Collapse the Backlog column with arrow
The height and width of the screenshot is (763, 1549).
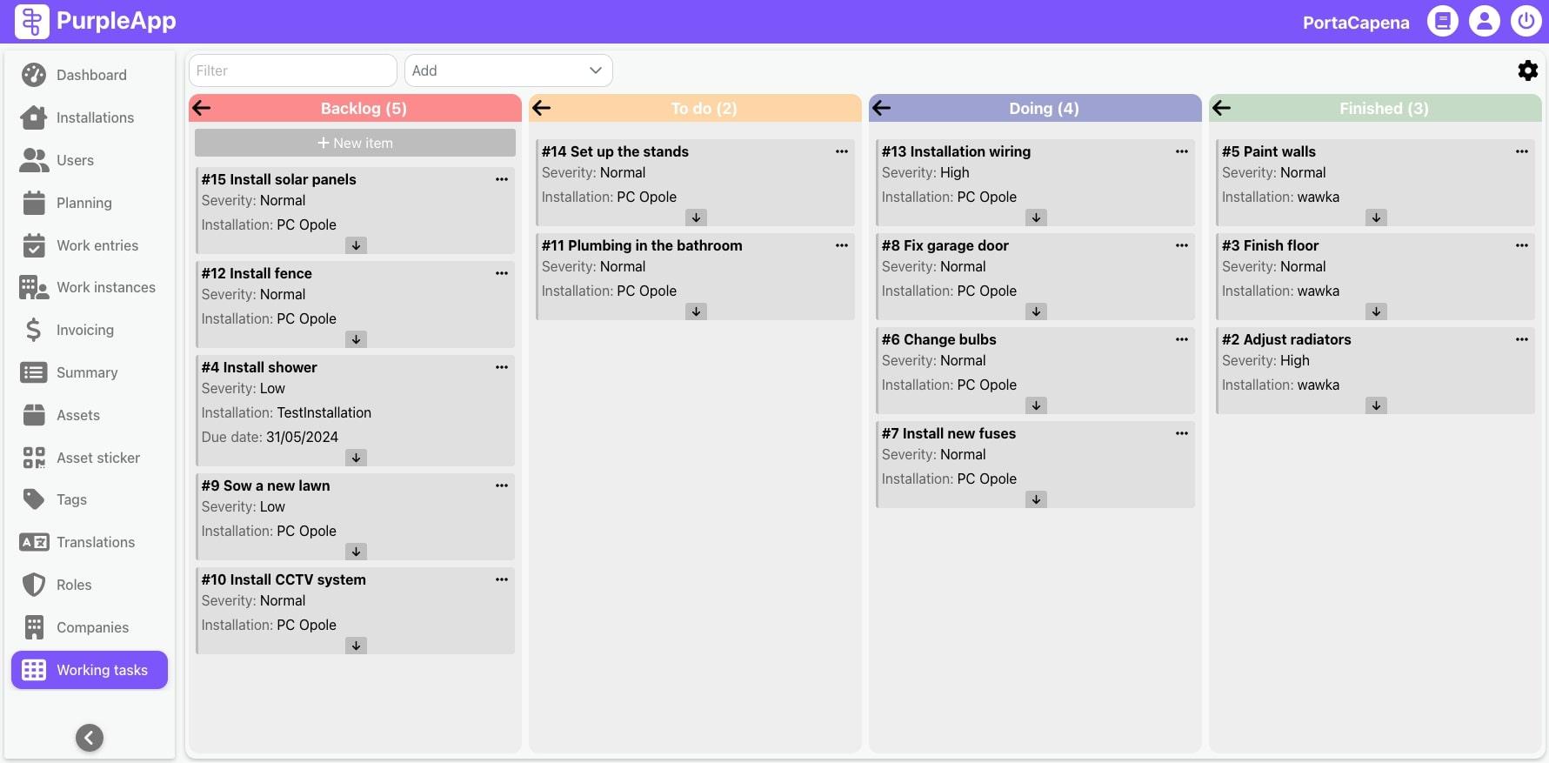[202, 108]
